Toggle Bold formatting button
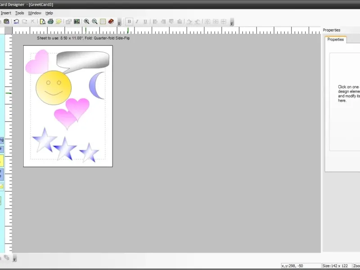Viewport: 360px width, 270px height. tap(129, 21)
